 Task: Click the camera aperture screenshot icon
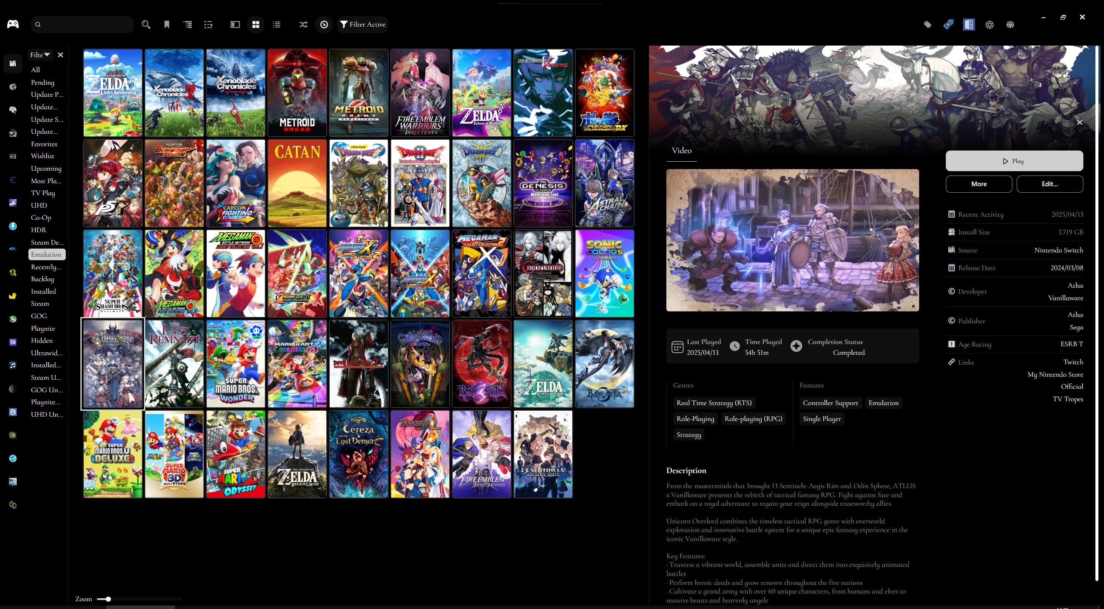990,25
